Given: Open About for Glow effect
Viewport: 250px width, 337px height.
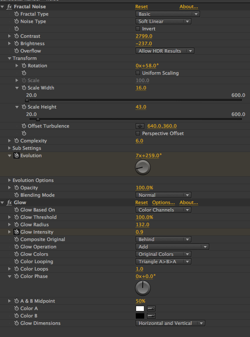Looking at the screenshot, I should [x=189, y=202].
